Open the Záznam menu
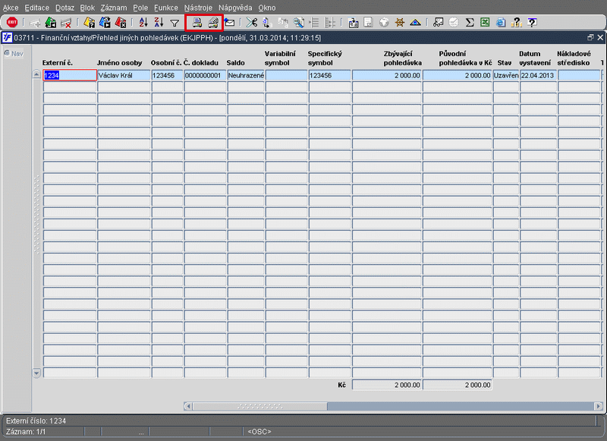 click(x=114, y=8)
